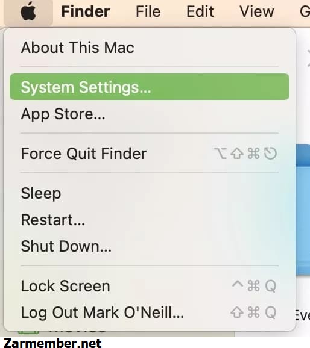Open the File menu

coord(148,11)
